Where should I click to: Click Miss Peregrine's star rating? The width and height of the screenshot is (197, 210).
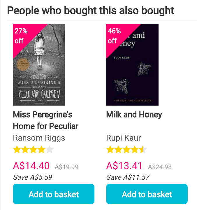coord(33,150)
